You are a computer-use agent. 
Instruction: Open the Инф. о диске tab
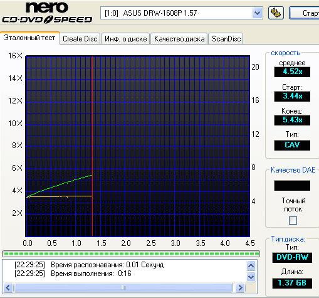125,39
